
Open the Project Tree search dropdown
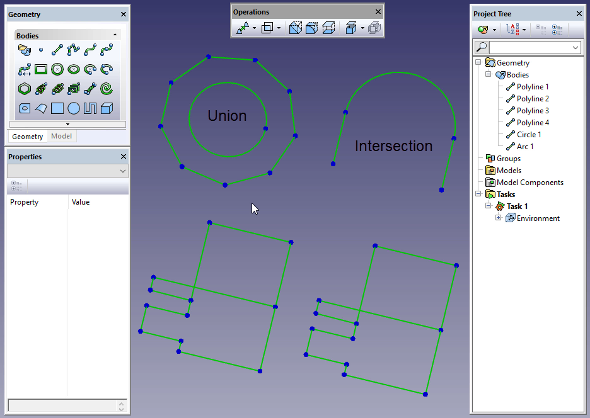576,48
